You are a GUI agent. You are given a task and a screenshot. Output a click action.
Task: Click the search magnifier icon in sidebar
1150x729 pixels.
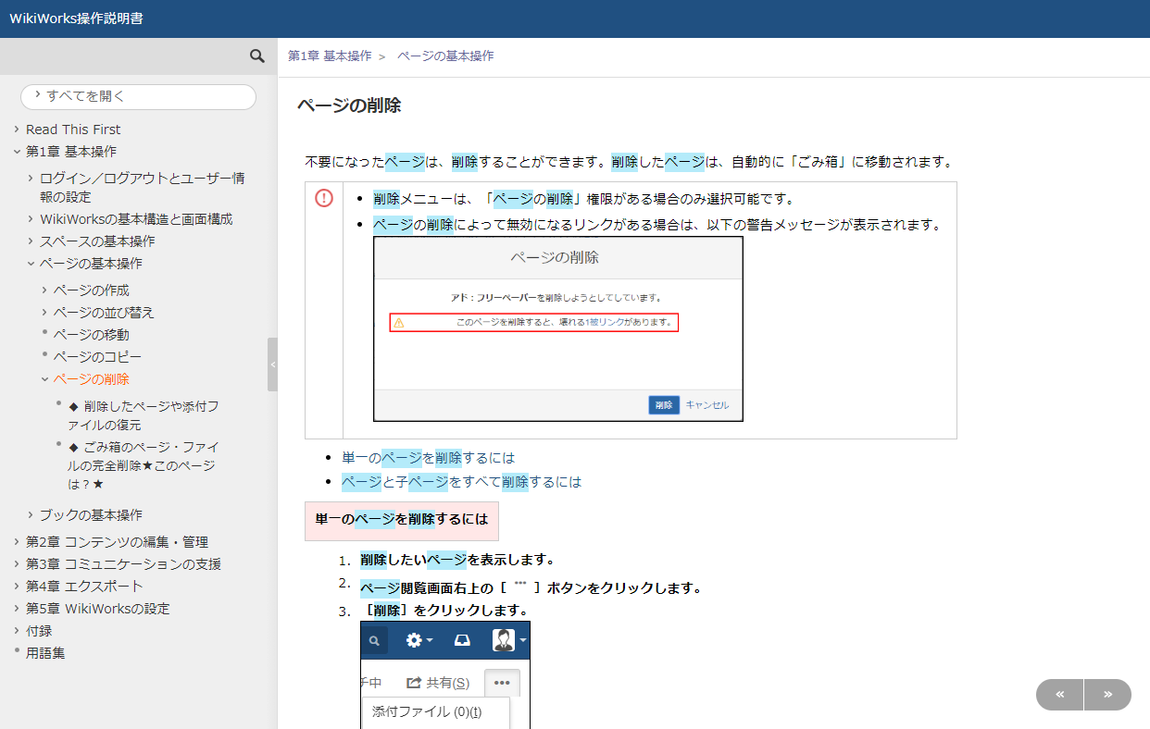pos(257,56)
